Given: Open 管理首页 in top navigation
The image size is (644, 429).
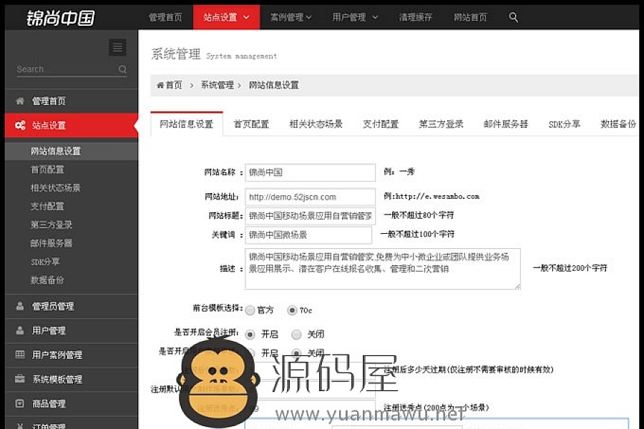Looking at the screenshot, I should 165,17.
